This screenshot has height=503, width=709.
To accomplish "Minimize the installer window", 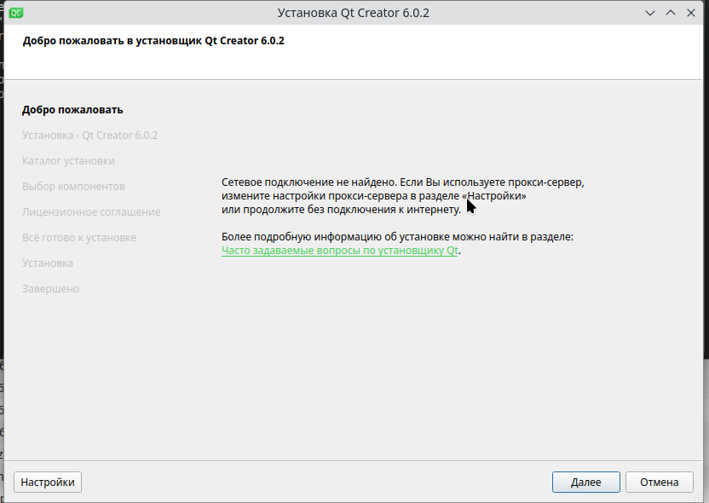I will tap(651, 13).
